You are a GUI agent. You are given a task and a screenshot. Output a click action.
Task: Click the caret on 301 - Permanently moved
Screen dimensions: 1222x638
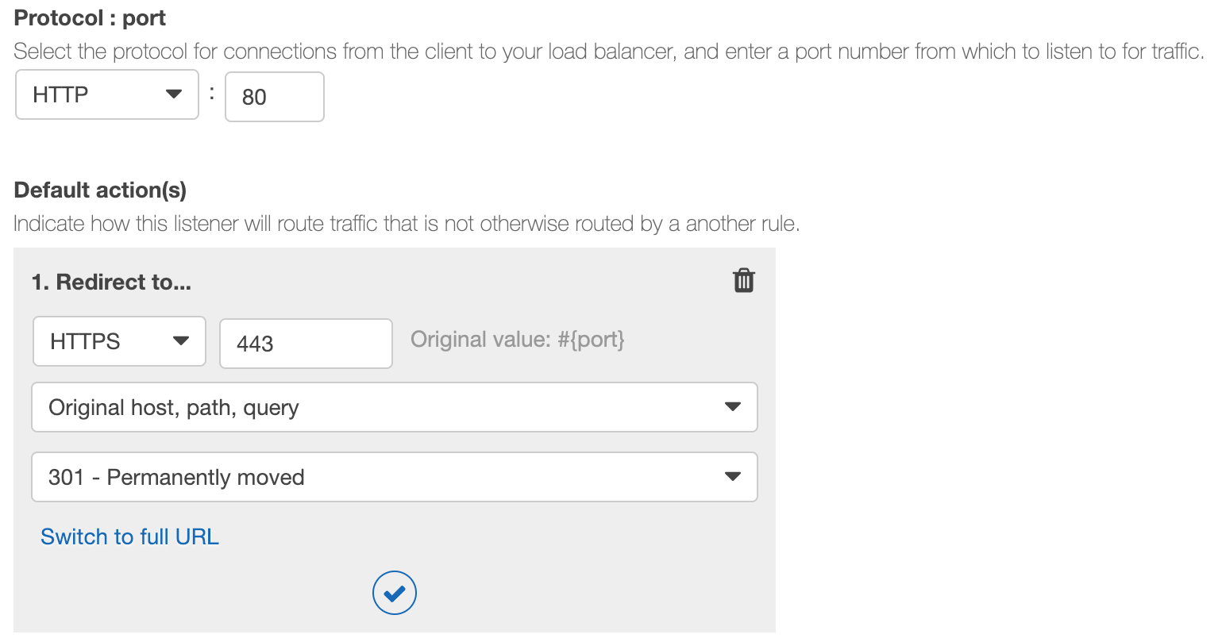733,477
